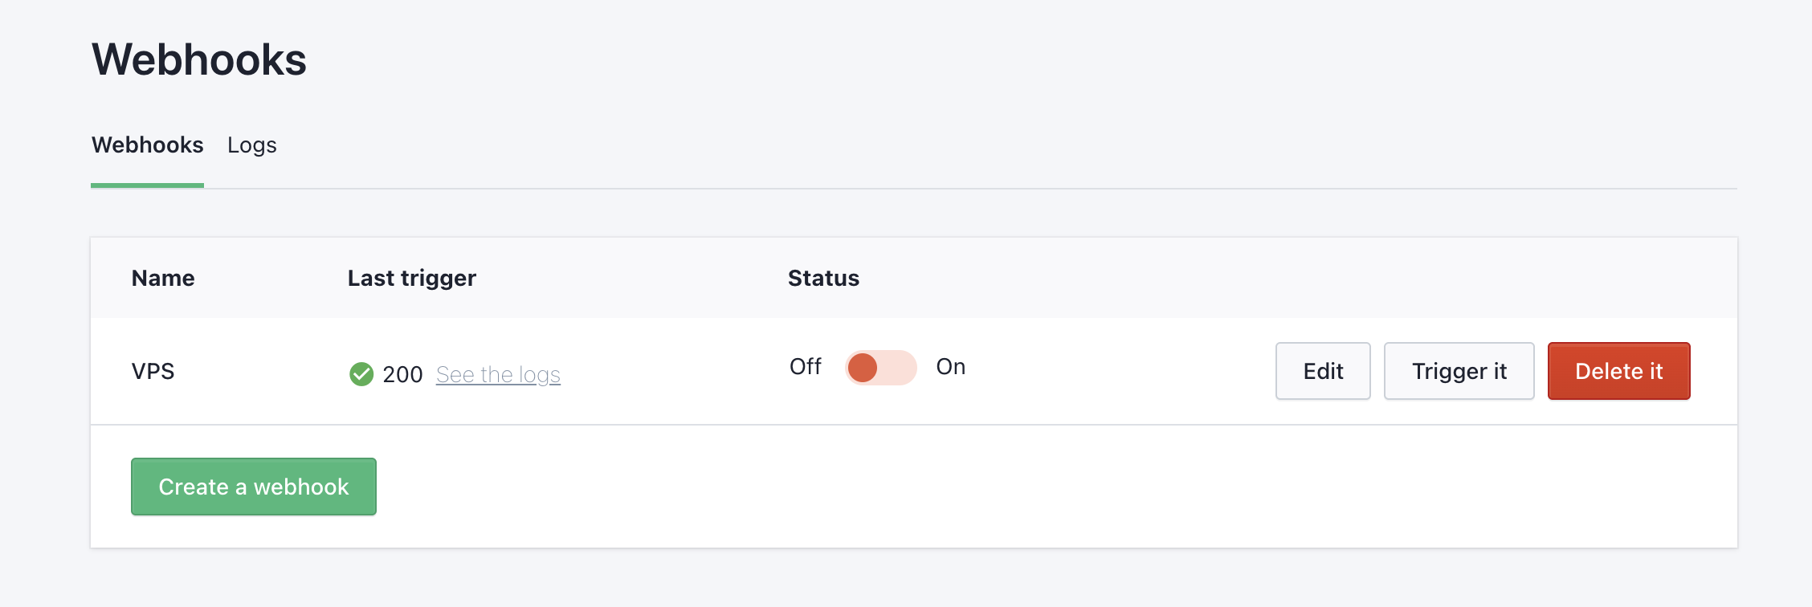1812x607 pixels.
Task: Click the Create a webhook button
Action: tap(254, 487)
